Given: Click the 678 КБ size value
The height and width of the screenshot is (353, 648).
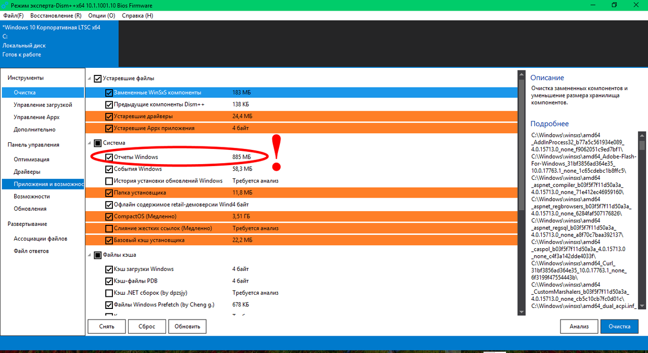Looking at the screenshot, I should 240,305.
